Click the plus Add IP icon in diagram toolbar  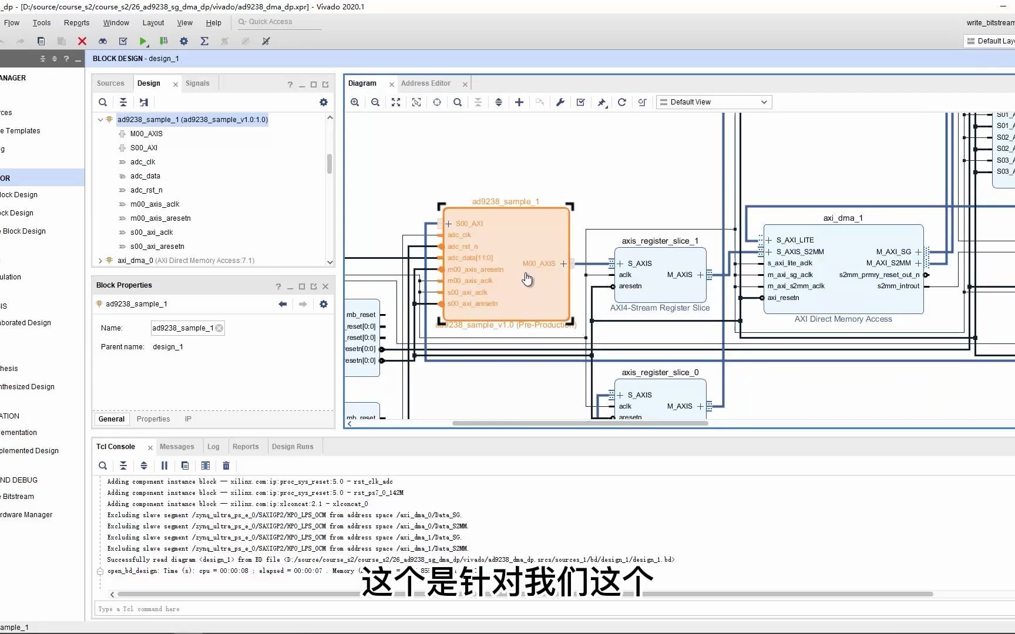click(519, 102)
